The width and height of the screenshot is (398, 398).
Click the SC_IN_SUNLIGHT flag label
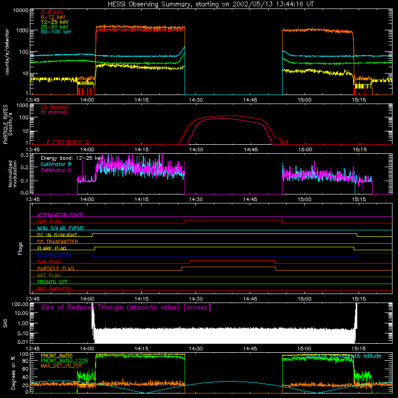[x=57, y=235]
